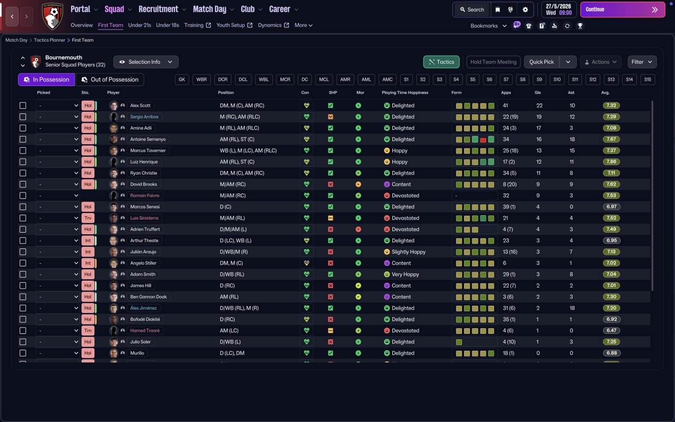675x422 pixels.
Task: Click Alex Scott's 7.32 average rating badge
Action: (x=612, y=105)
